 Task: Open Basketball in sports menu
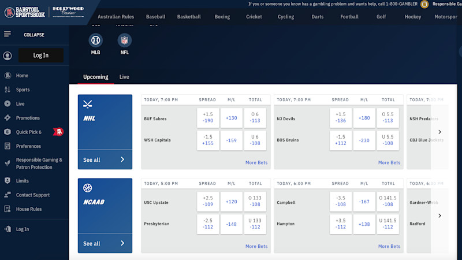[x=189, y=17]
